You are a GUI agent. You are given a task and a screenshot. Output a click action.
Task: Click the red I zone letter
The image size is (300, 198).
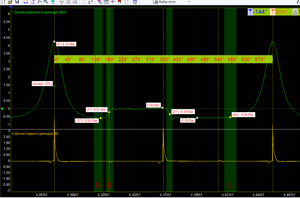[x=169, y=185]
